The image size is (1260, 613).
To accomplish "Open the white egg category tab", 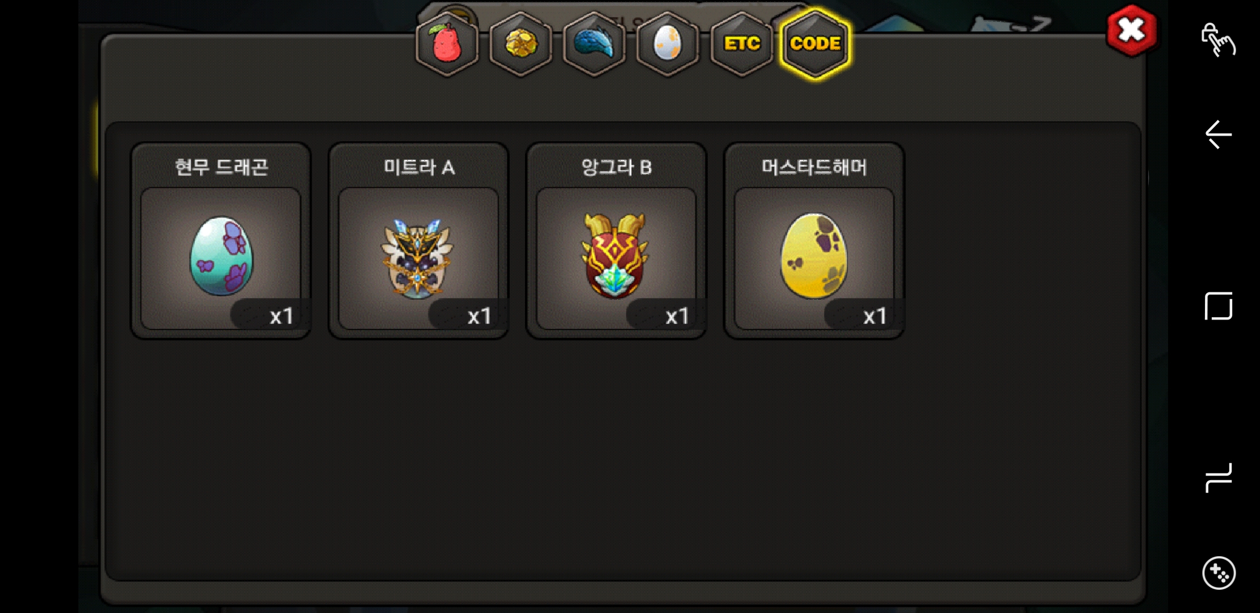I will pyautogui.click(x=667, y=44).
